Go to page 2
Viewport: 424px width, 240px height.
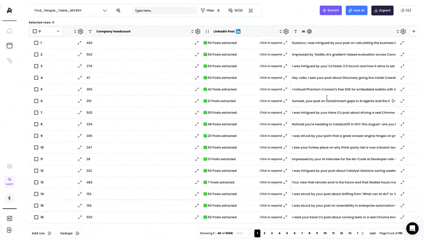264,233
